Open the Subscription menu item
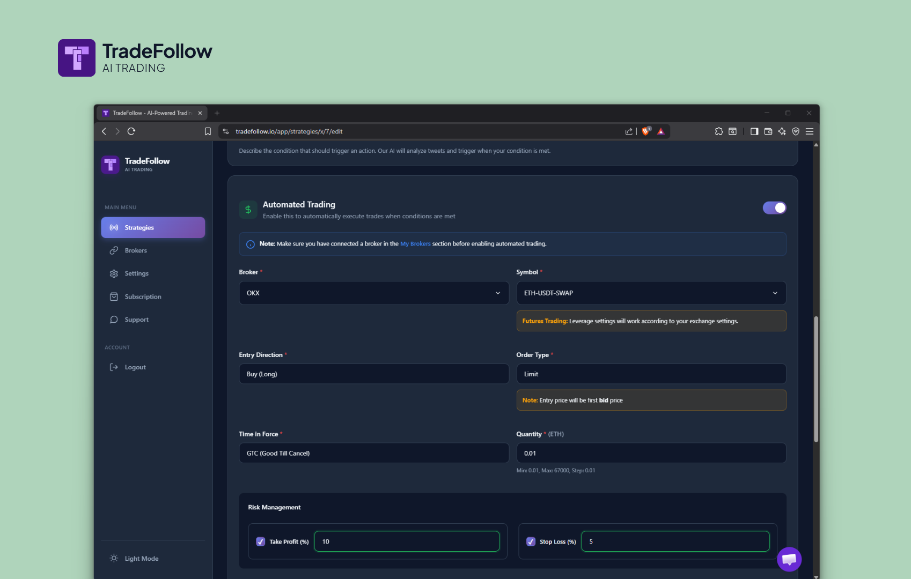The width and height of the screenshot is (911, 579). [x=153, y=296]
